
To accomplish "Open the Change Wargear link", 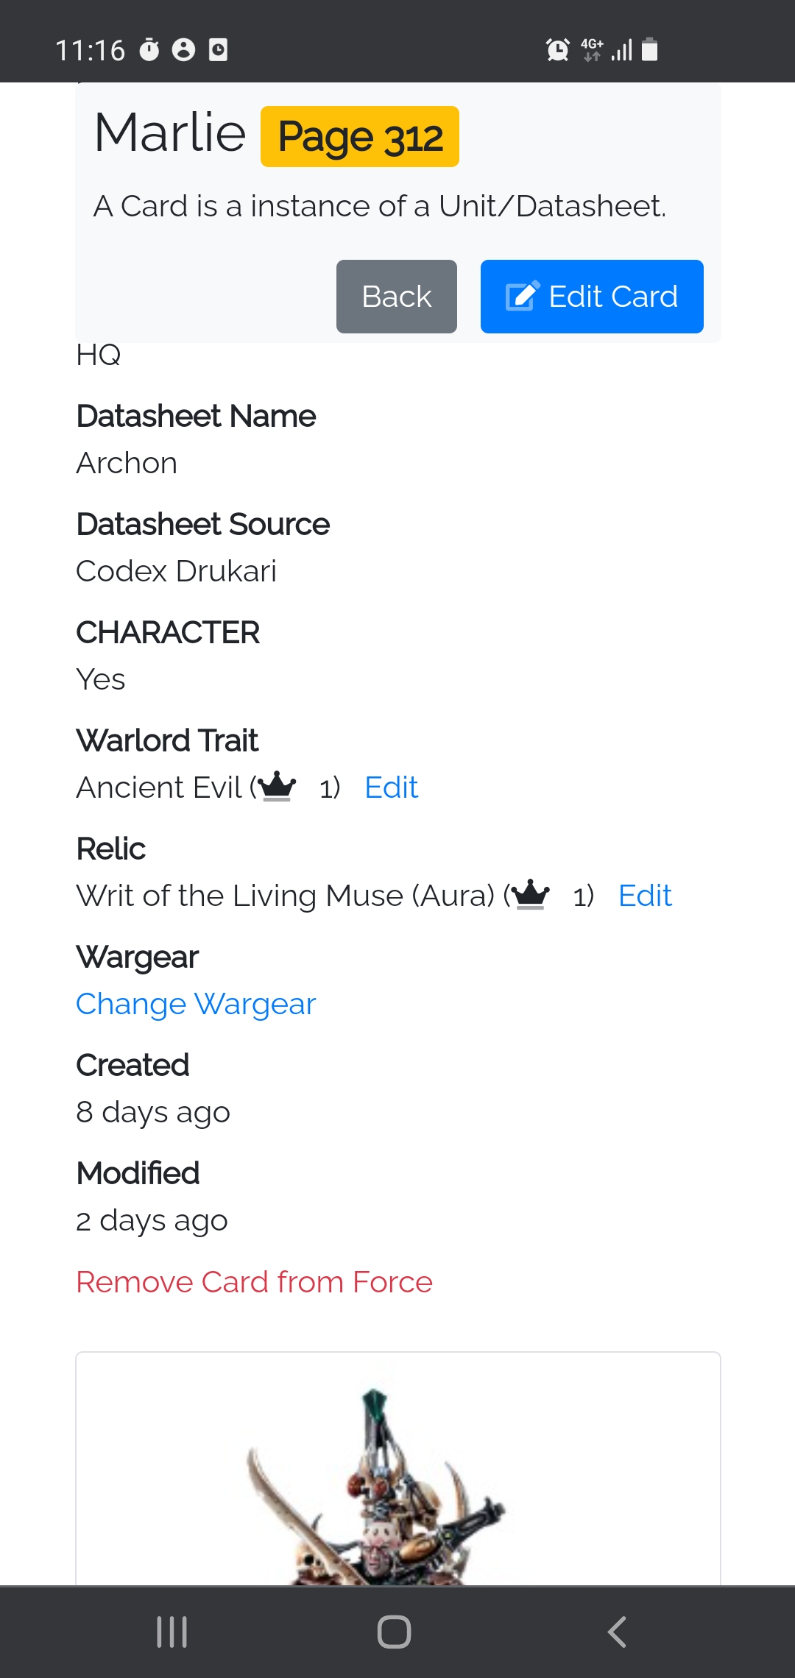I will (x=196, y=1004).
